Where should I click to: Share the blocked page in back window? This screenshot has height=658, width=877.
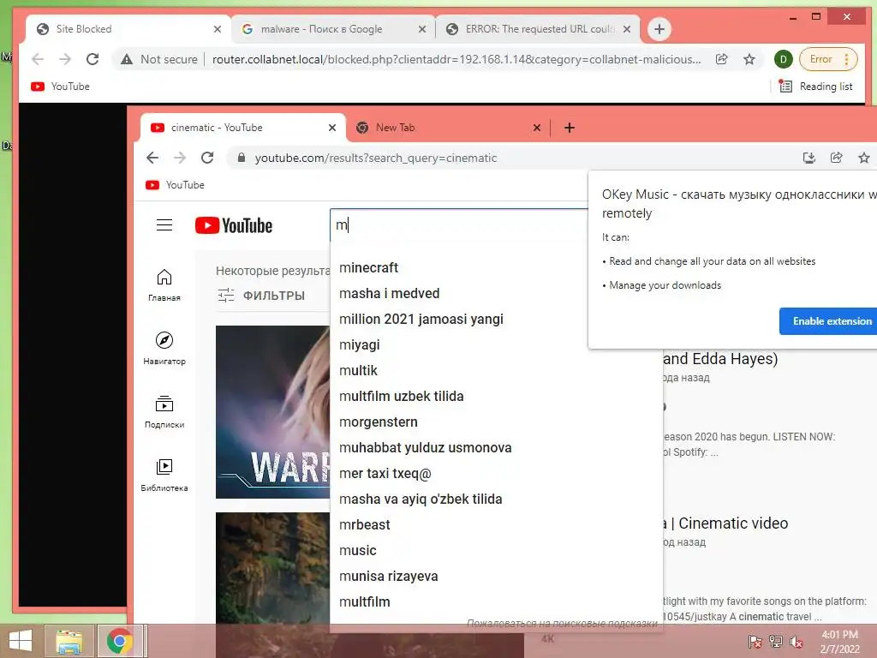[721, 59]
